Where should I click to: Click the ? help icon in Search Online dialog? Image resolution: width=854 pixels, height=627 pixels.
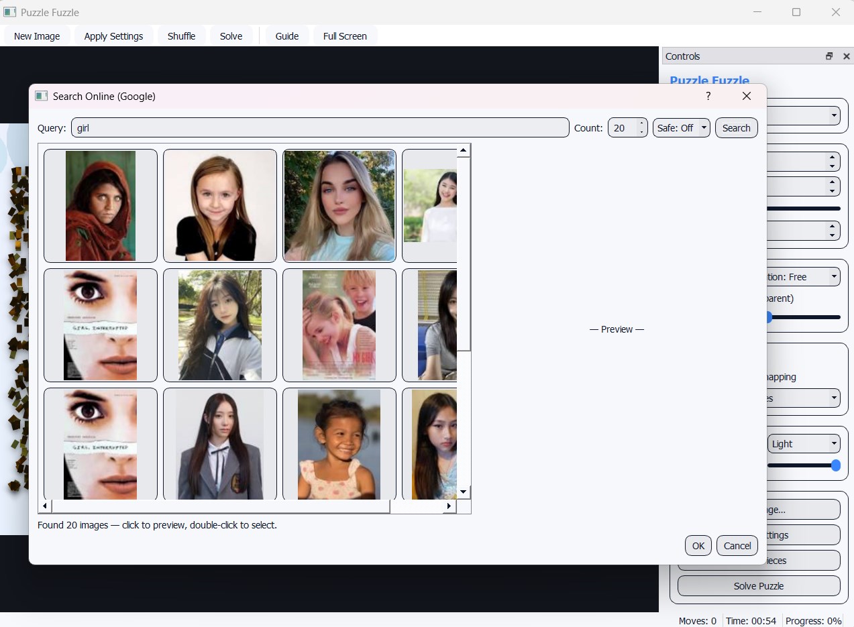[x=708, y=97]
